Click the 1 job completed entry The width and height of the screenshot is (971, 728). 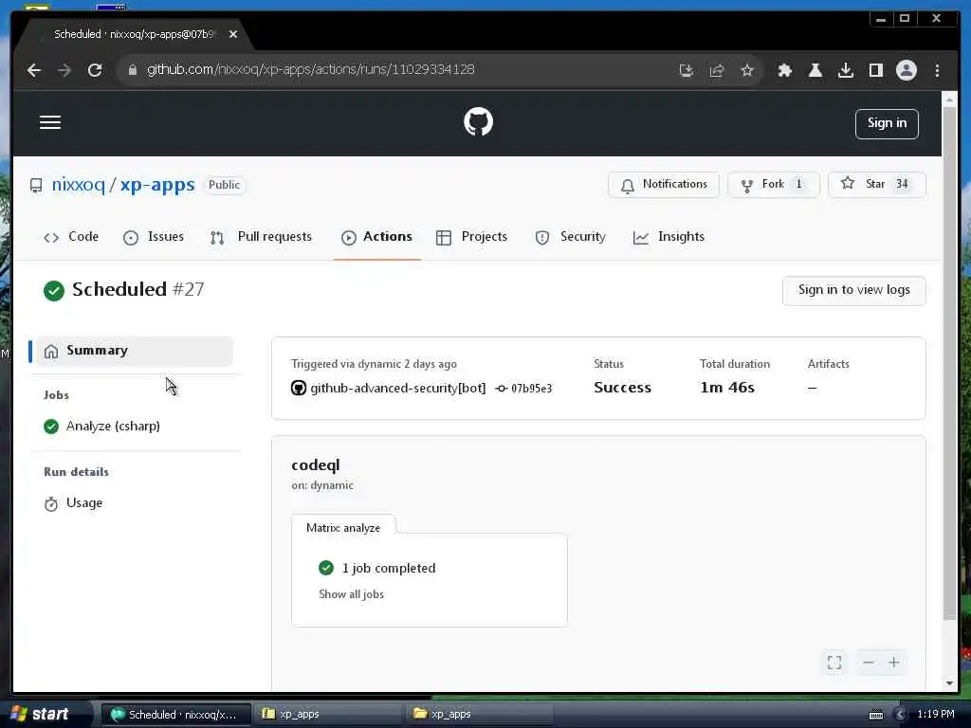376,569
